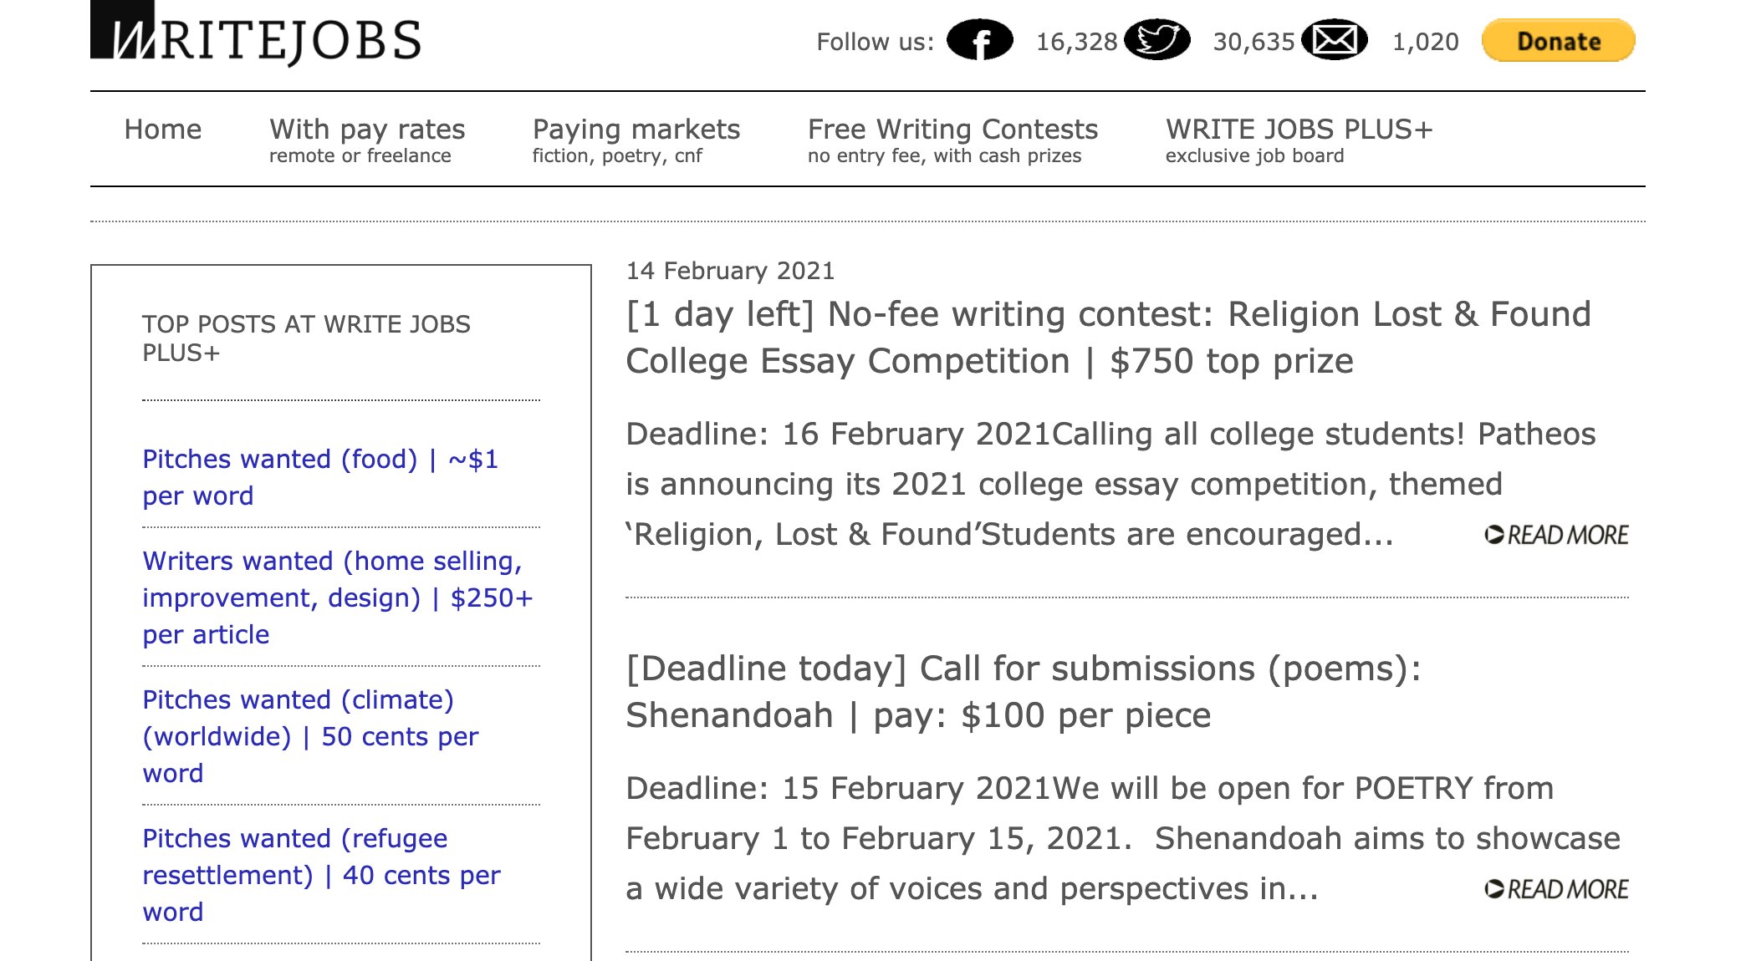Viewport: 1741px width, 961px height.
Task: Open email subscription via envelope icon
Action: click(x=1336, y=38)
